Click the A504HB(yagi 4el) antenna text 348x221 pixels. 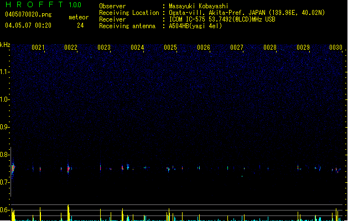195,26
